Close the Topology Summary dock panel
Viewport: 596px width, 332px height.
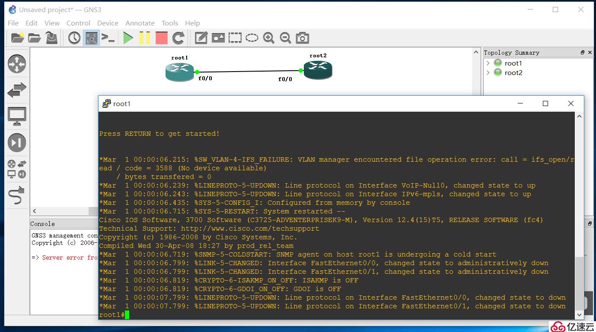pos(590,52)
